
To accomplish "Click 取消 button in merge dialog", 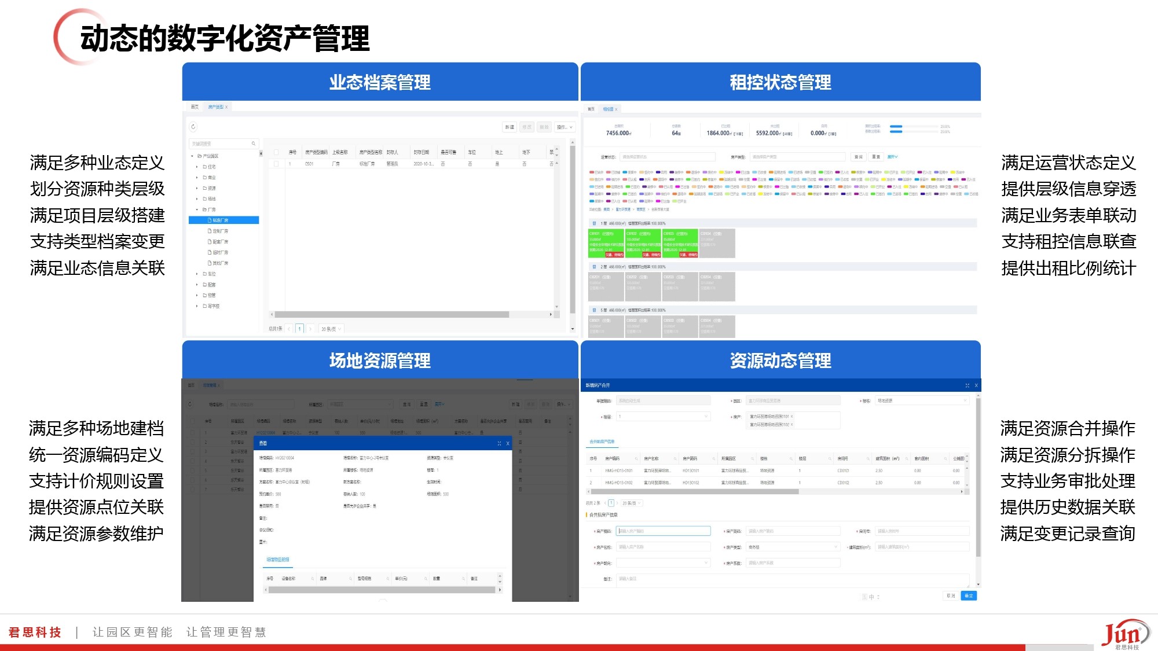I will coord(950,595).
